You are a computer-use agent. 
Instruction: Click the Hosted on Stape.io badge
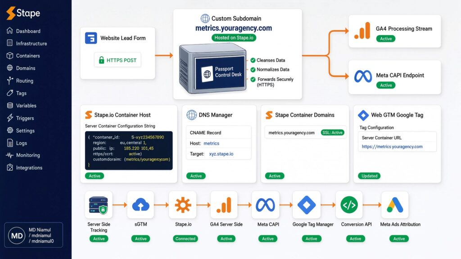[x=234, y=38]
